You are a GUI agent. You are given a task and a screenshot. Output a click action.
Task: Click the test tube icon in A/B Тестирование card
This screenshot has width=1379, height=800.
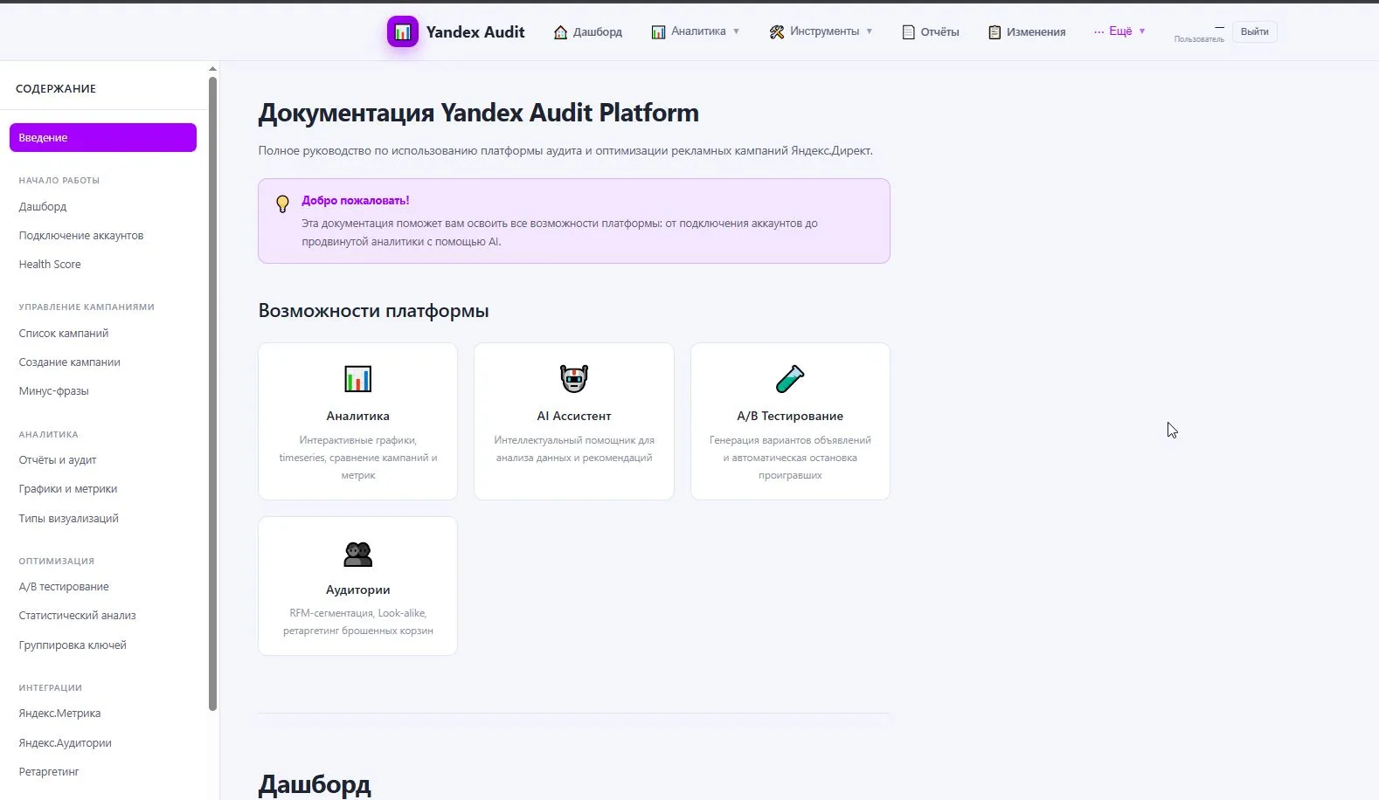click(x=790, y=379)
